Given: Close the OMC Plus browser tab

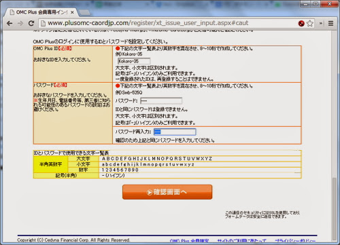Looking at the screenshot, I should (72, 12).
